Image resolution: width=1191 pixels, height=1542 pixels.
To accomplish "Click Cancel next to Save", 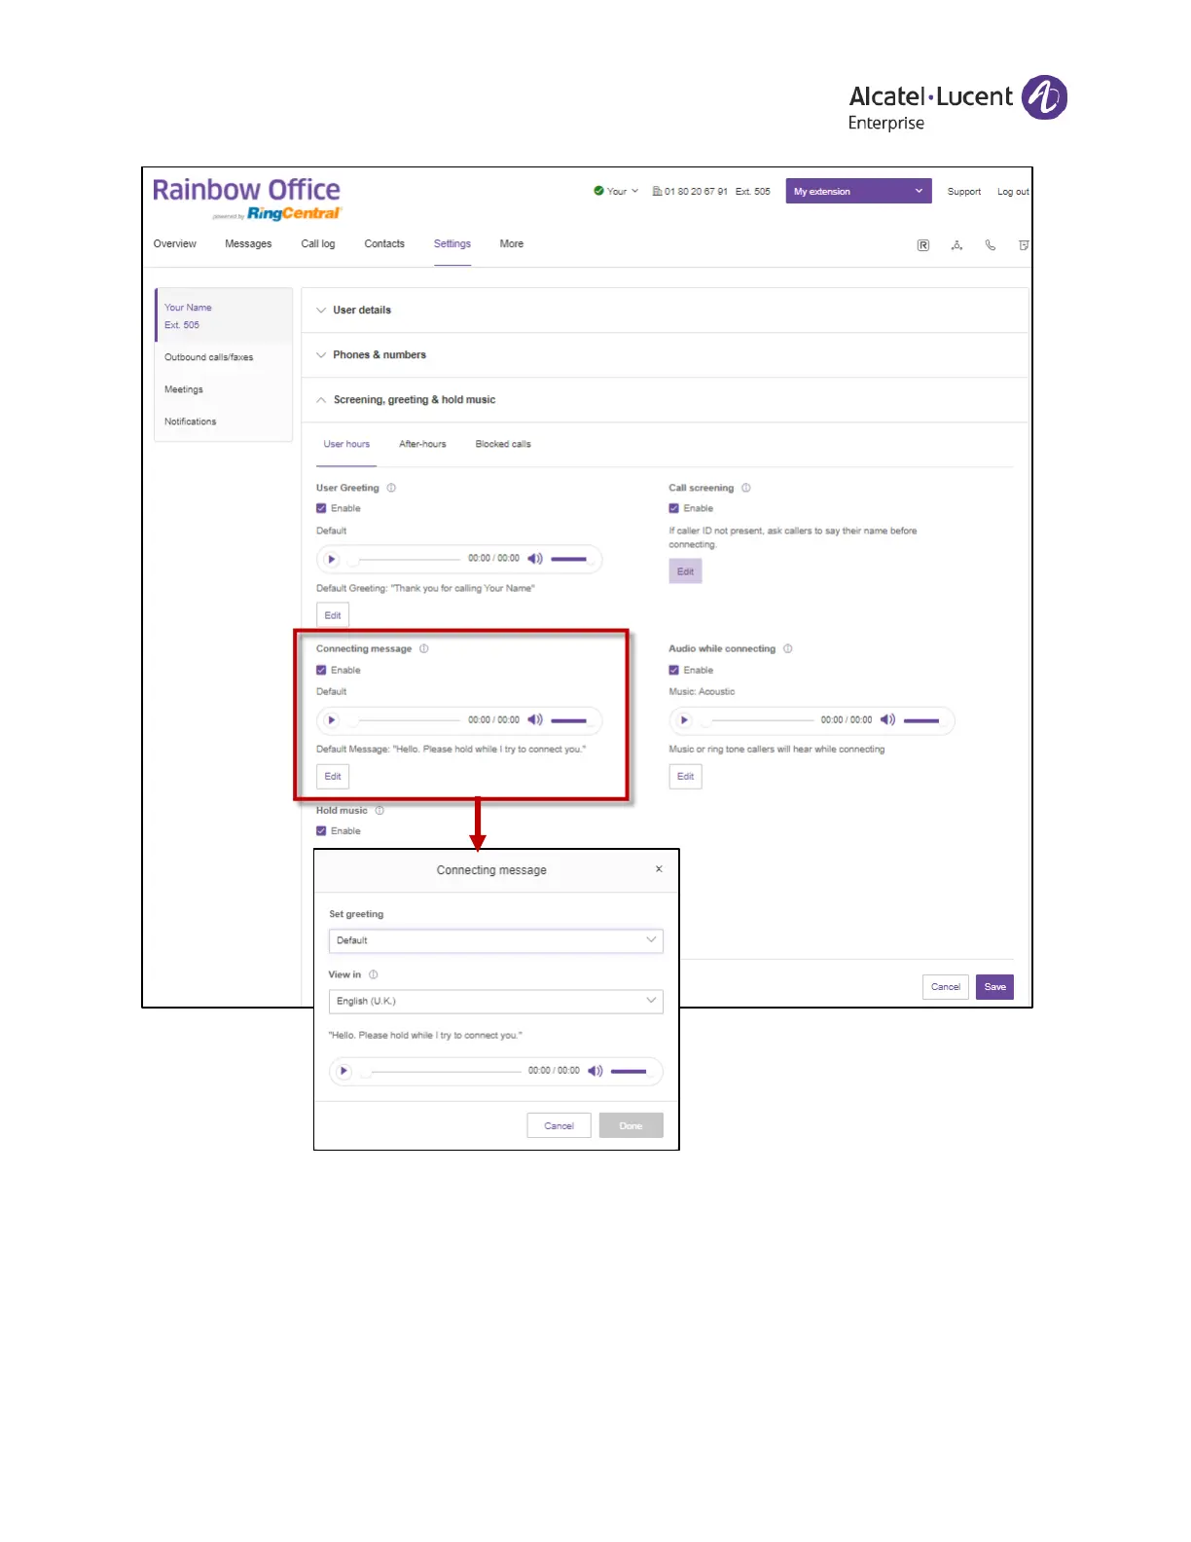I will tap(946, 987).
